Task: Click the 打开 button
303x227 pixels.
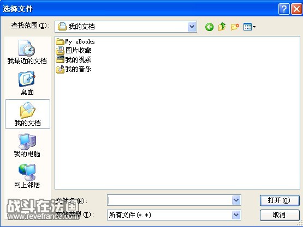Action: tap(280, 200)
